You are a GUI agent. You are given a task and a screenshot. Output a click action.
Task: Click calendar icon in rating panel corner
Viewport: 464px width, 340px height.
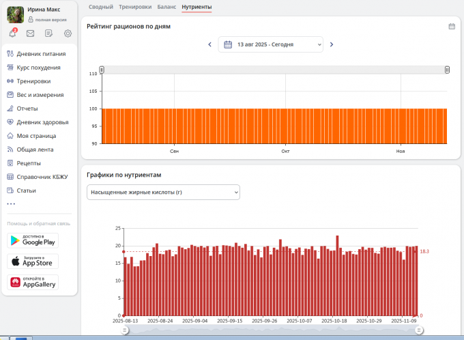(x=452, y=26)
